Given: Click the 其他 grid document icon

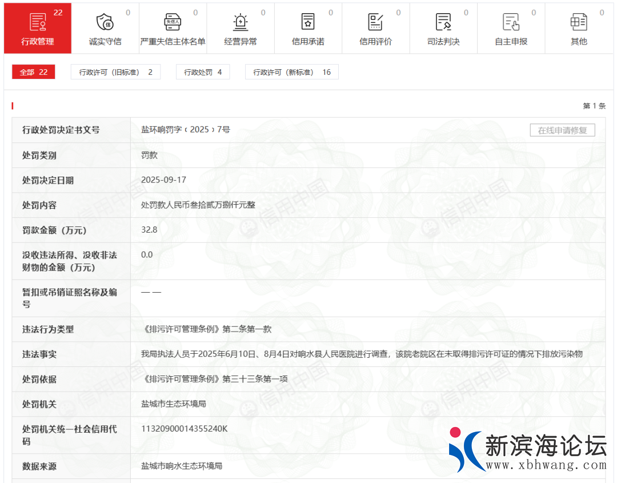Looking at the screenshot, I should point(579,22).
